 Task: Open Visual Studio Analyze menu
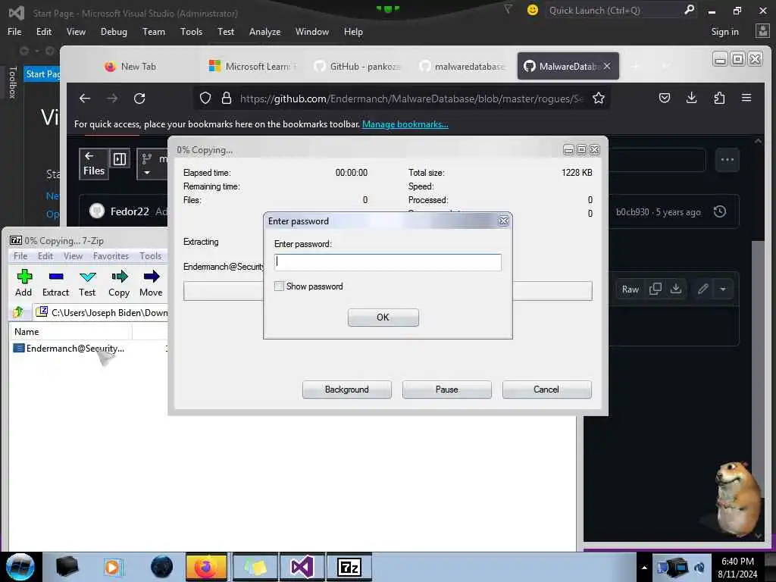tap(264, 32)
